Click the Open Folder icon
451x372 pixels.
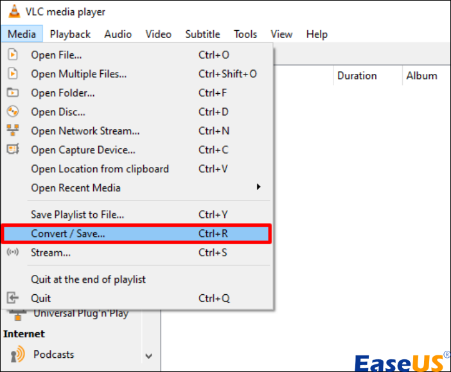point(13,93)
